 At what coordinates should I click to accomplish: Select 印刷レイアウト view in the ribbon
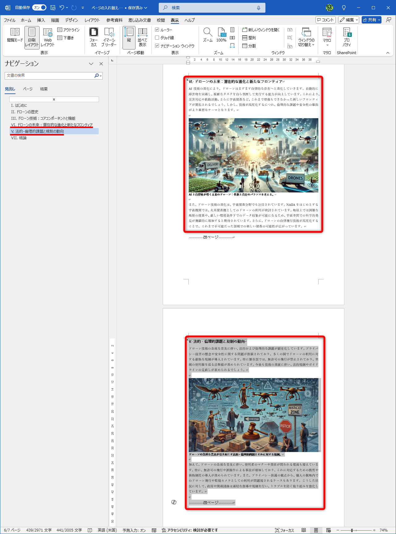32,37
